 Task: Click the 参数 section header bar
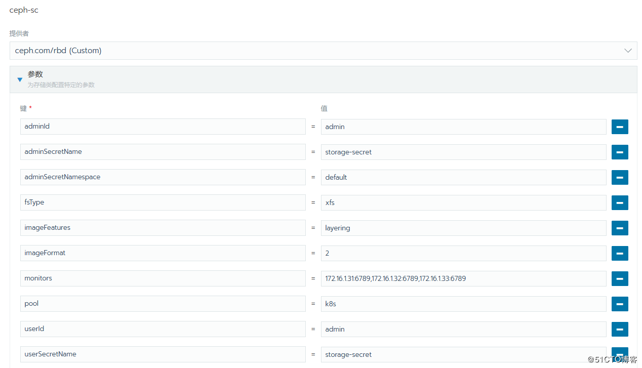point(323,79)
